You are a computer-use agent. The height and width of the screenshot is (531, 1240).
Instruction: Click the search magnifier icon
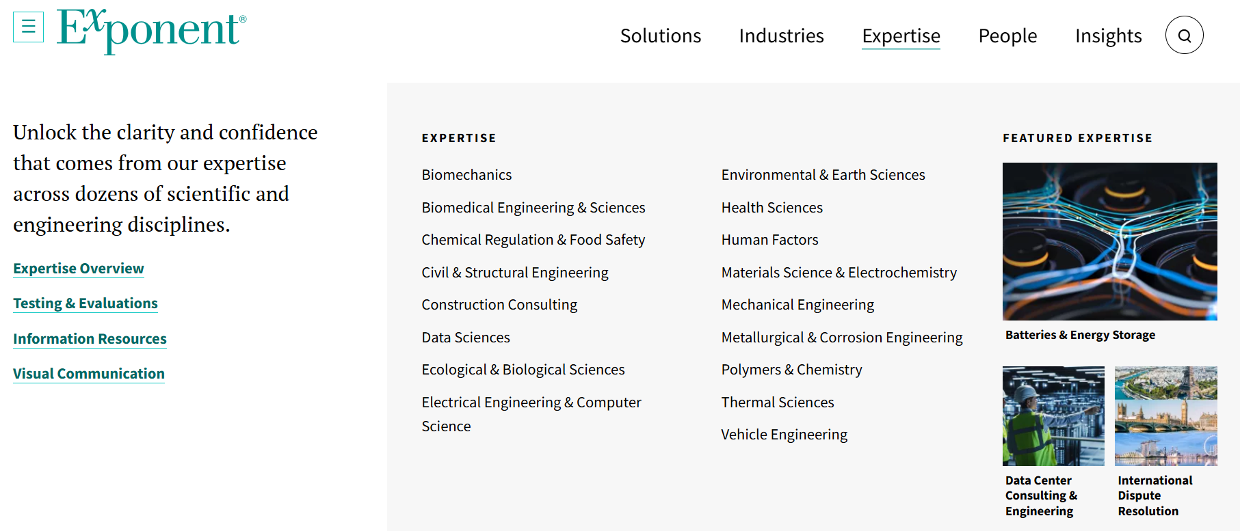[1184, 35]
